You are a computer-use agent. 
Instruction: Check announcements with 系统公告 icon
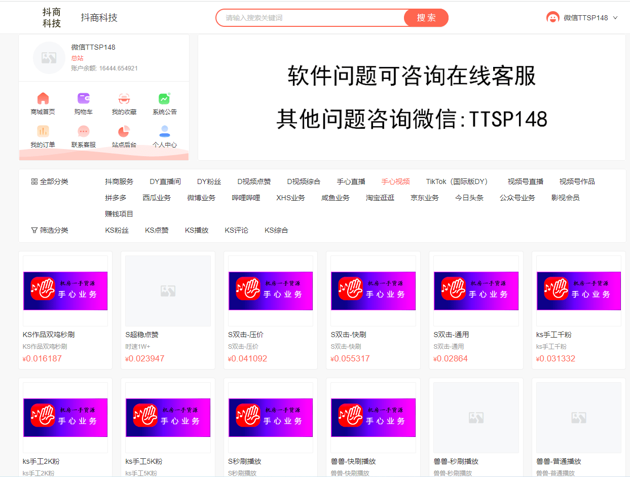pos(163,98)
